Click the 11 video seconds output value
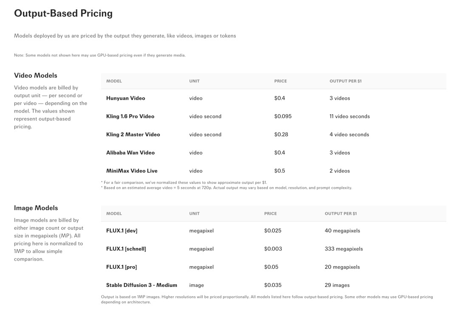 [x=349, y=116]
